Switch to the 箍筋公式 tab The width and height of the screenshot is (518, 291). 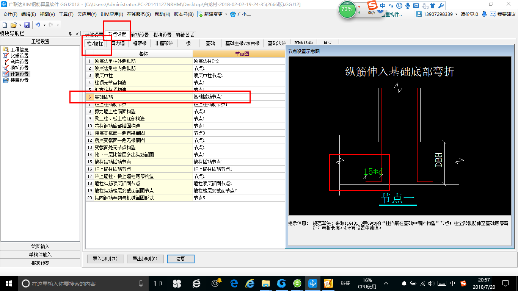coord(185,34)
